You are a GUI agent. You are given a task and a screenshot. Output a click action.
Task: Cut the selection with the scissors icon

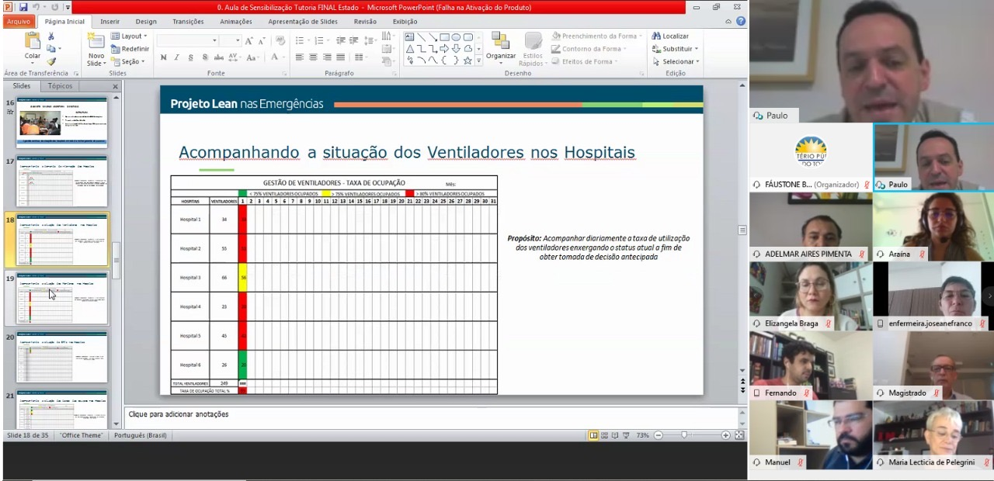(x=51, y=36)
